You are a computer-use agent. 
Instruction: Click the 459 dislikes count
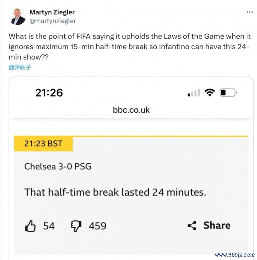point(97,226)
